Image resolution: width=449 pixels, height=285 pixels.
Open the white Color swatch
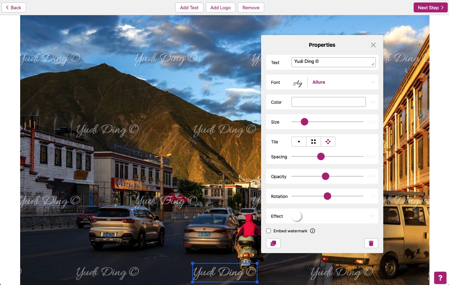(329, 102)
